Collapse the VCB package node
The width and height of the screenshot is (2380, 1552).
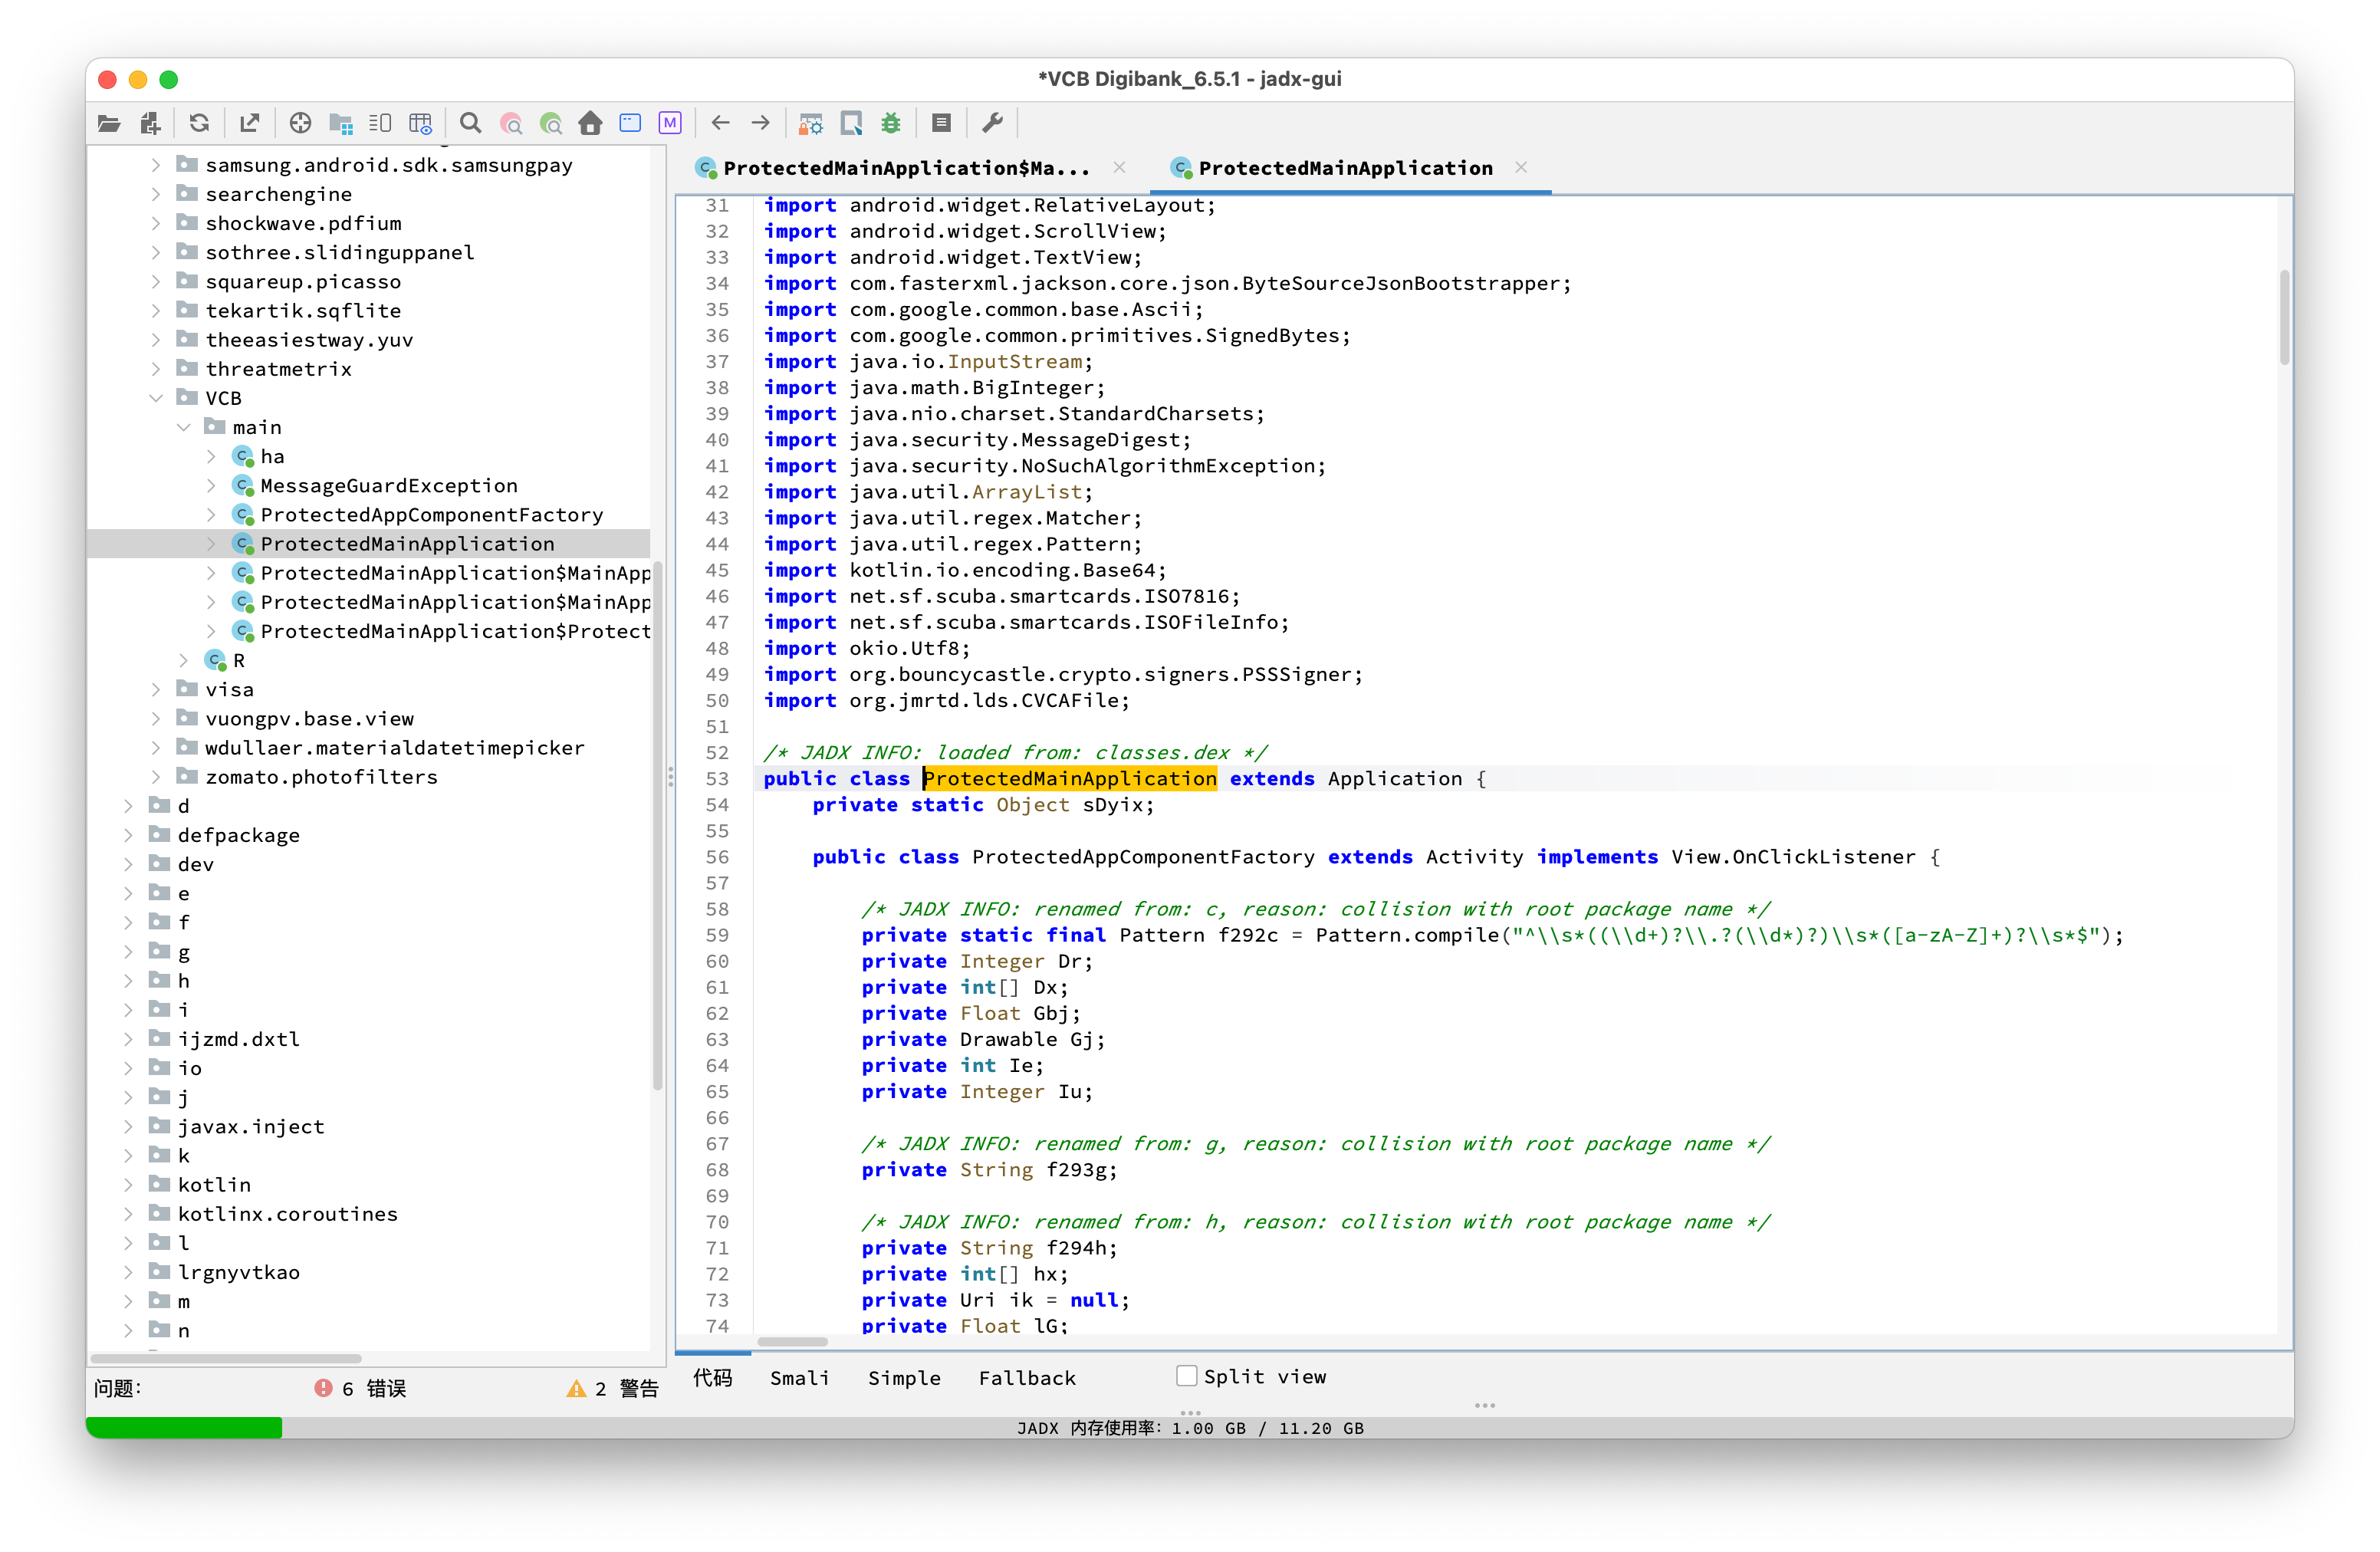click(x=156, y=398)
